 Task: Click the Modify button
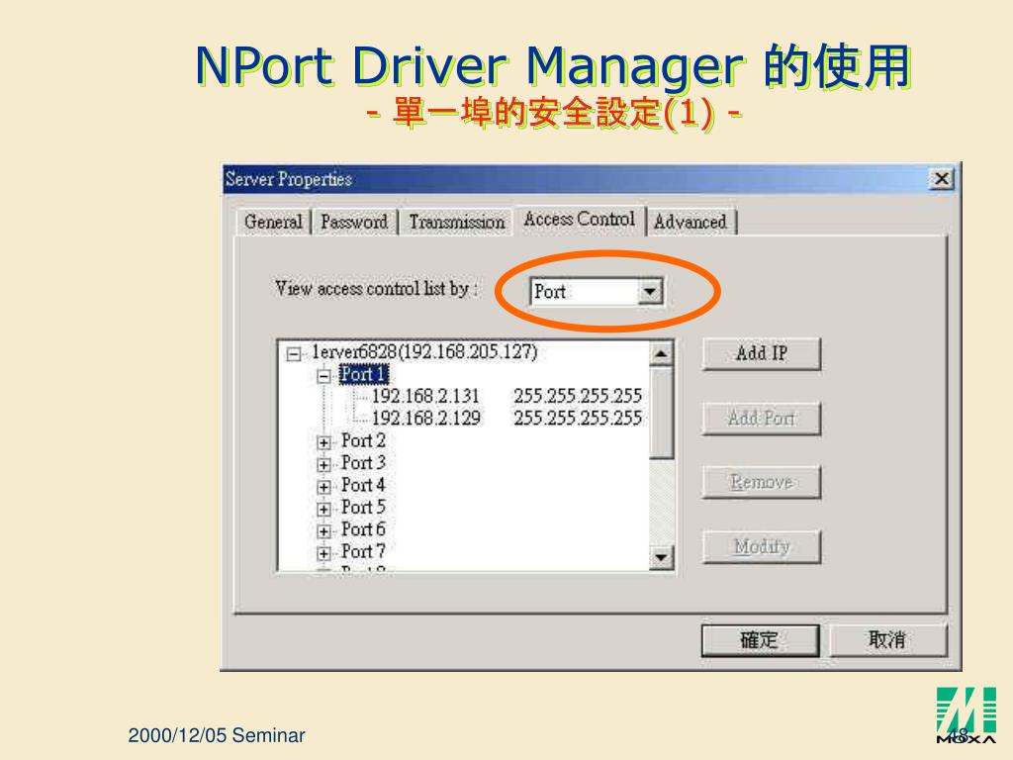pos(761,546)
